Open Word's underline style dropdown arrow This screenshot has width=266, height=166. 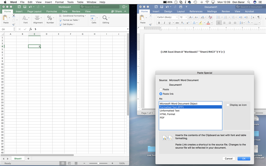click(x=173, y=23)
